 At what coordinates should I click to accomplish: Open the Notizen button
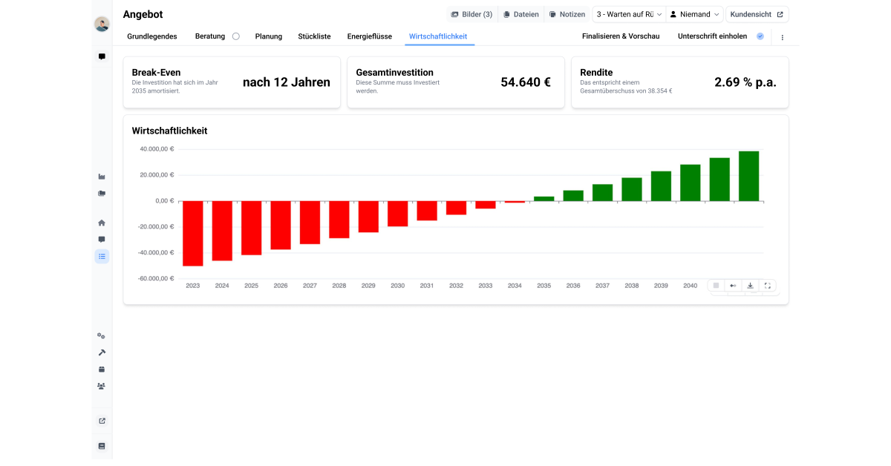(x=567, y=14)
